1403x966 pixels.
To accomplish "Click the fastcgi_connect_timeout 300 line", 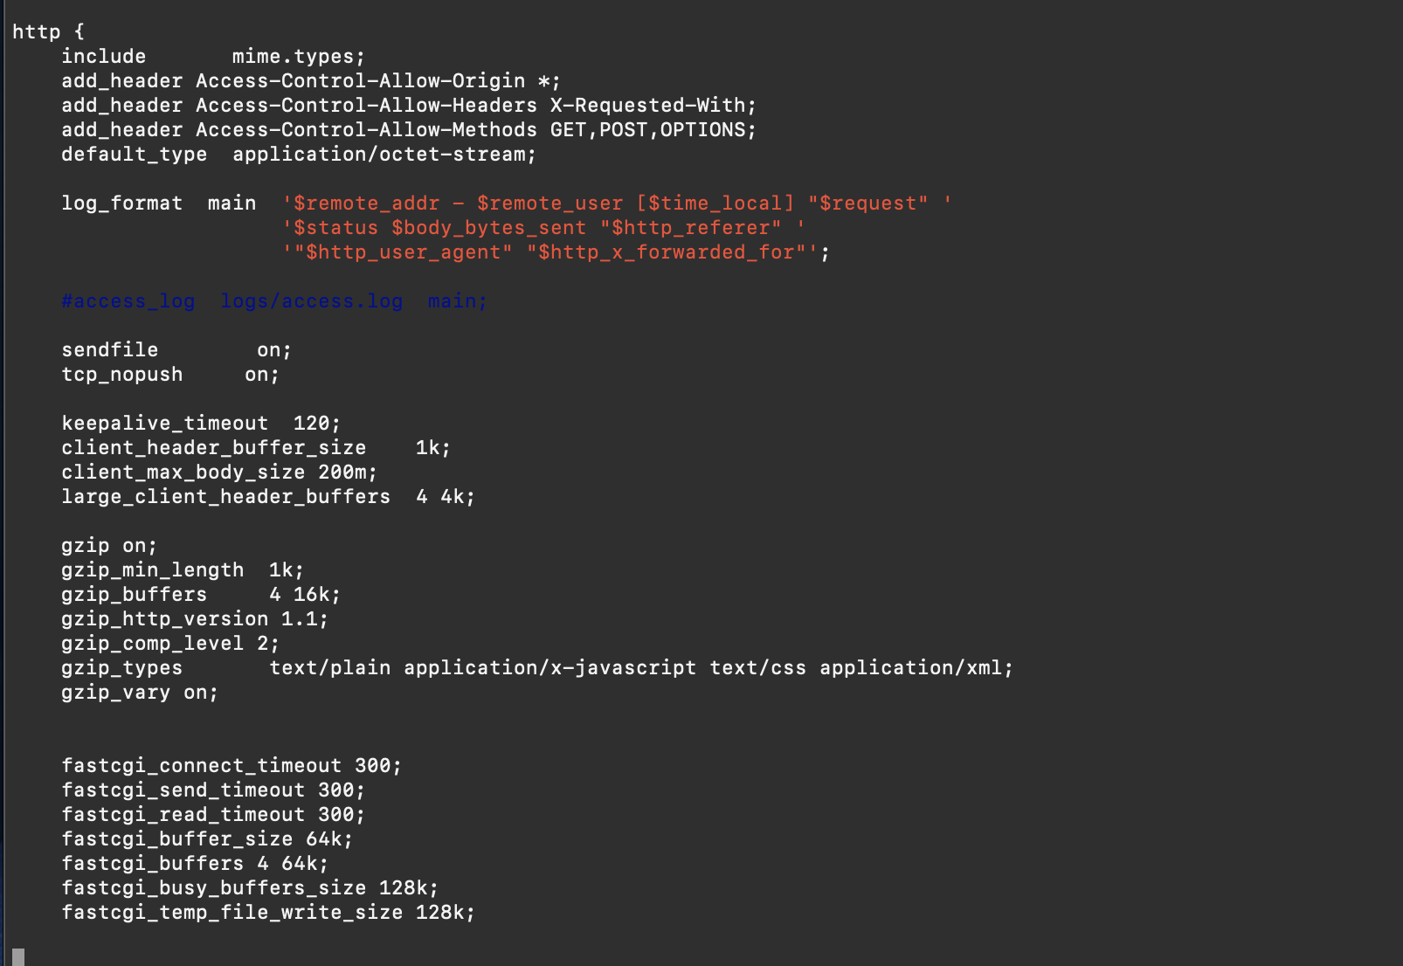I will pyautogui.click(x=232, y=766).
